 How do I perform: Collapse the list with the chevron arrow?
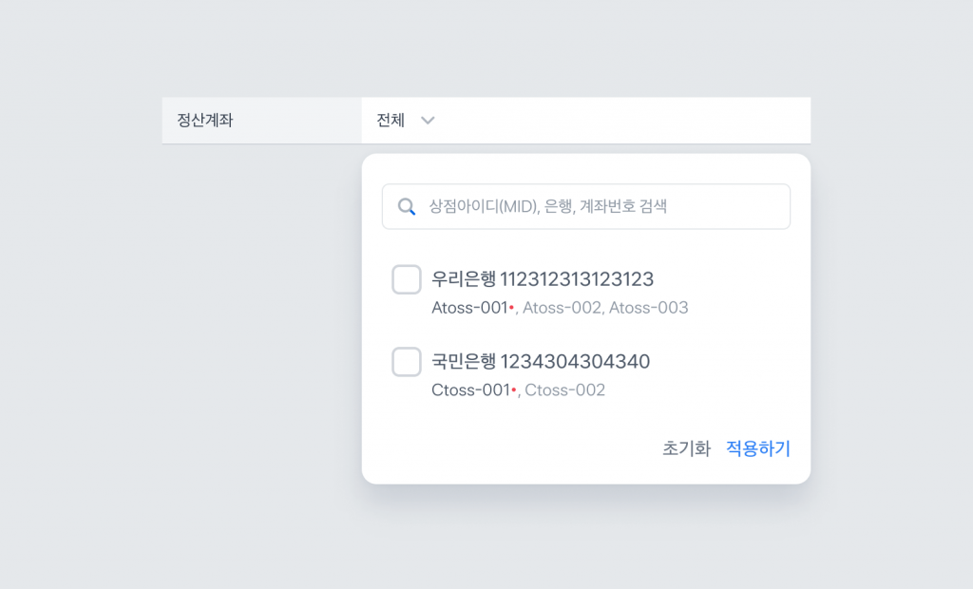[x=428, y=121]
